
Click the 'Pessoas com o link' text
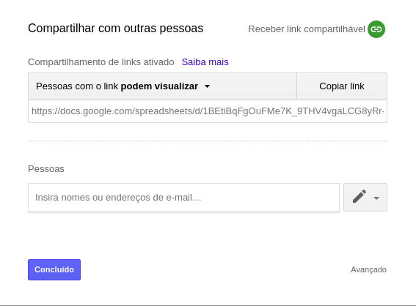pyautogui.click(x=77, y=86)
